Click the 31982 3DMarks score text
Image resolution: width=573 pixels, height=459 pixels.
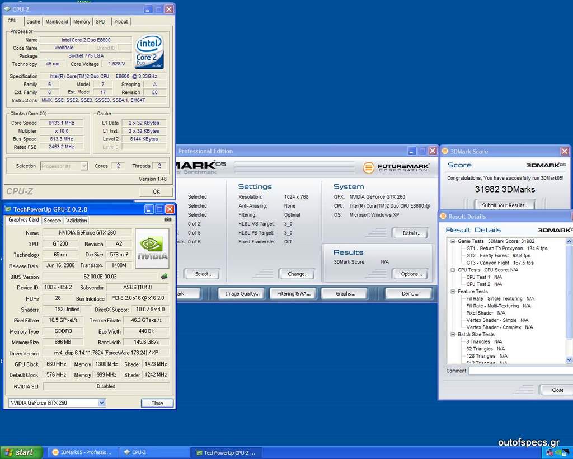click(505, 189)
